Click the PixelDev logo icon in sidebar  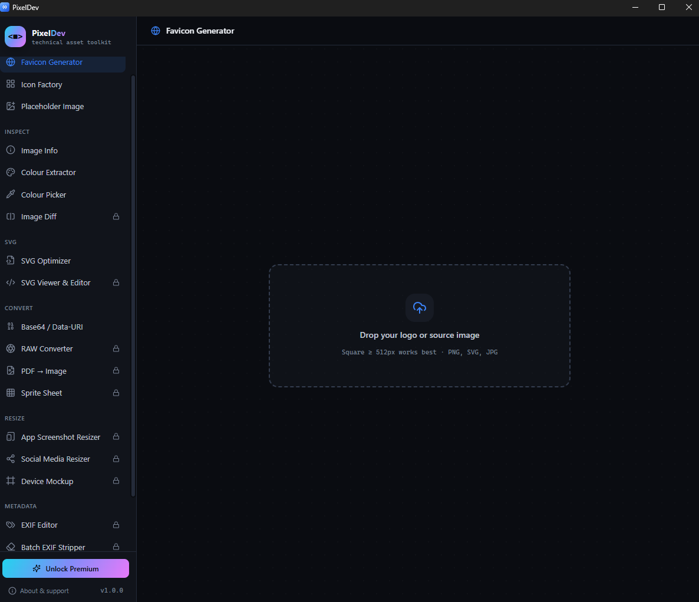[x=15, y=37]
